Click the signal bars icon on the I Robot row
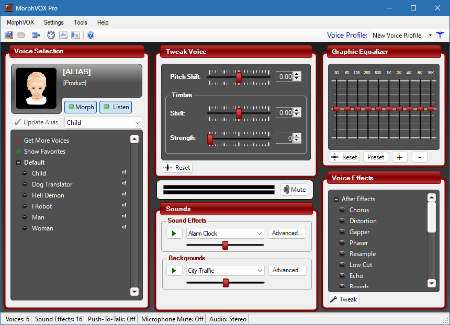Image resolution: width=450 pixels, height=325 pixels. pos(124,205)
